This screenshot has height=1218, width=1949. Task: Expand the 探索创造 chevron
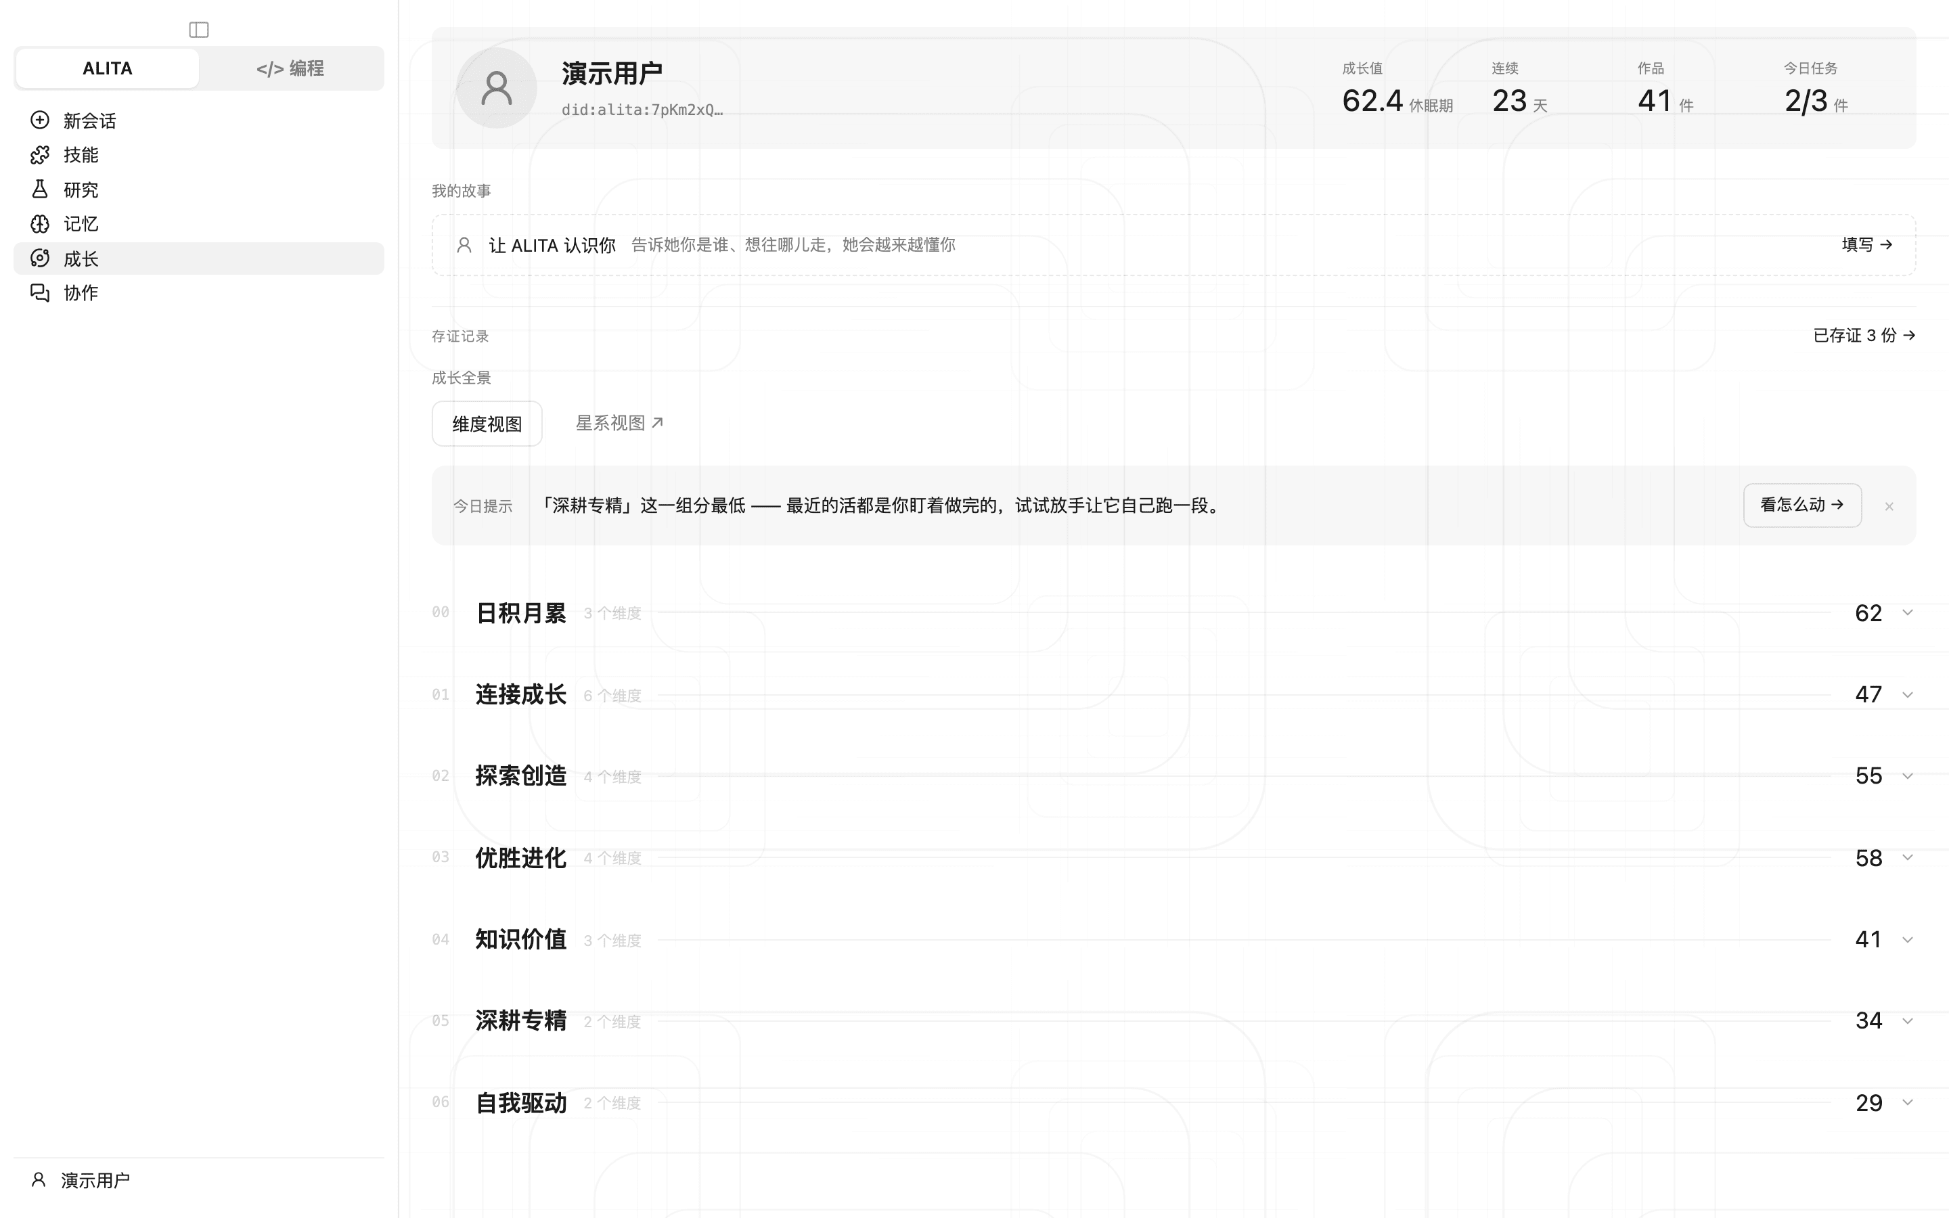point(1907,775)
